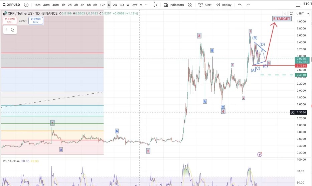Screen dimensions: 312x186
Task: Open the candlestick chart style menu
Action: pos(155,5)
